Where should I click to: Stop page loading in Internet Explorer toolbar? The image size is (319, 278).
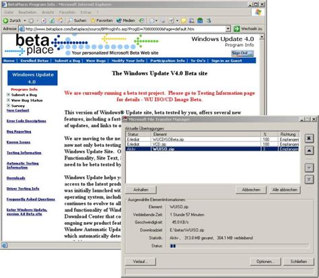pyautogui.click(x=44, y=21)
